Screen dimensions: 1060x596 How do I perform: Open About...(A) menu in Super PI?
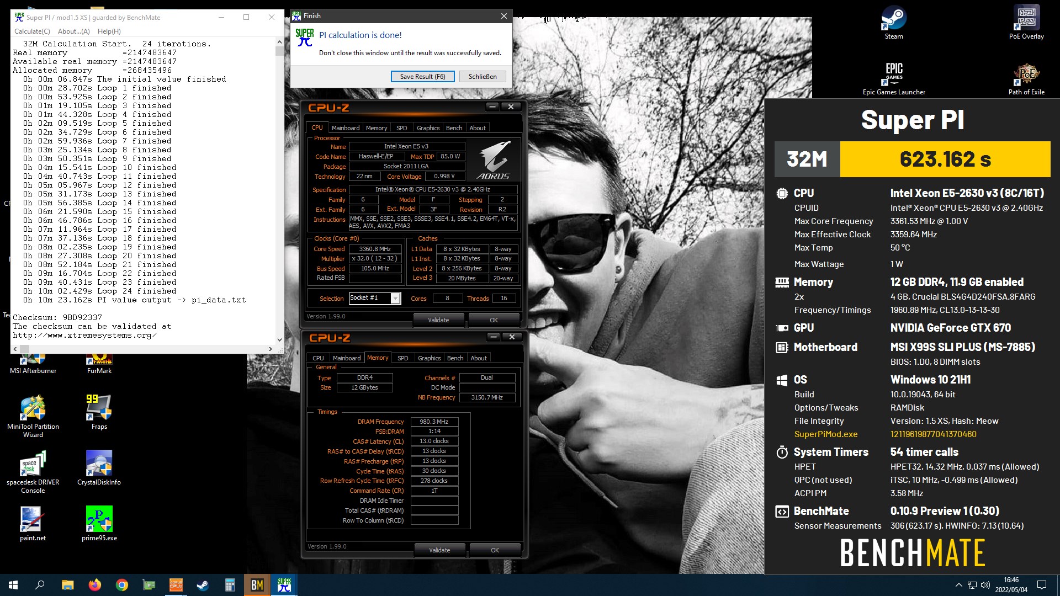(74, 31)
